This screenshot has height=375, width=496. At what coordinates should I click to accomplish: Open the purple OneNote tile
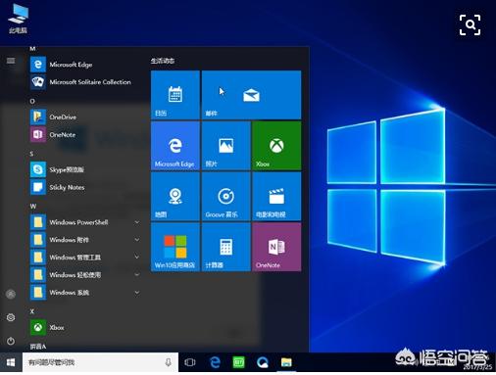click(276, 247)
